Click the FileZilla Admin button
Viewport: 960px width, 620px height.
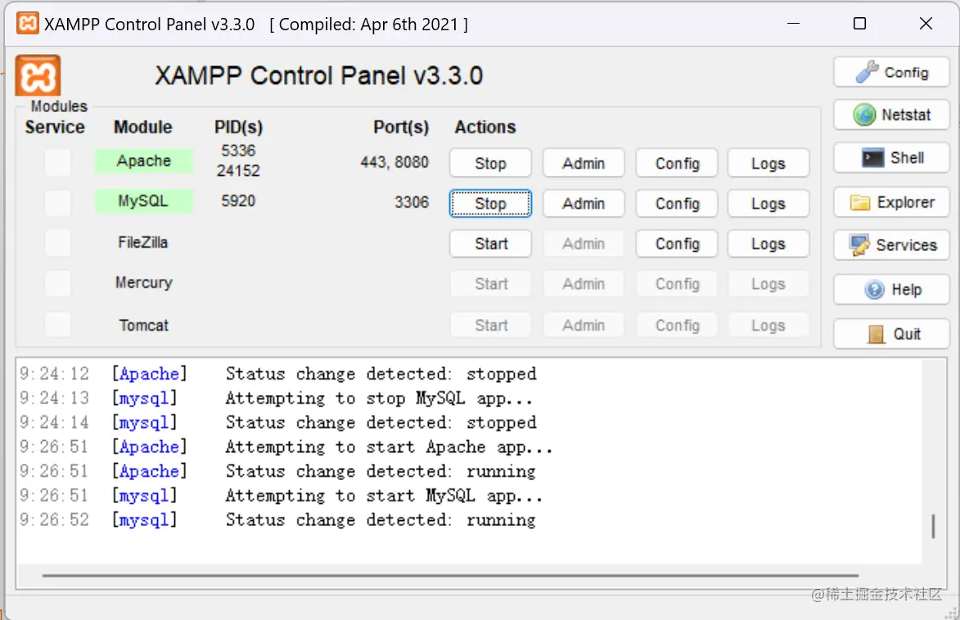(x=584, y=244)
